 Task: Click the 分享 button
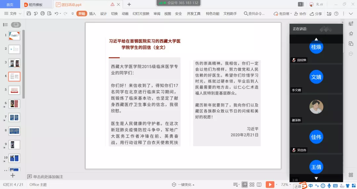316,13
